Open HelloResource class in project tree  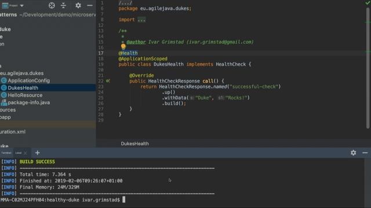(x=25, y=95)
